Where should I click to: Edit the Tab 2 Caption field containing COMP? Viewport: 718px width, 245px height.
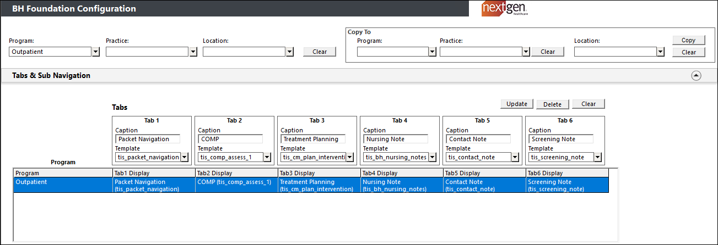coord(230,139)
